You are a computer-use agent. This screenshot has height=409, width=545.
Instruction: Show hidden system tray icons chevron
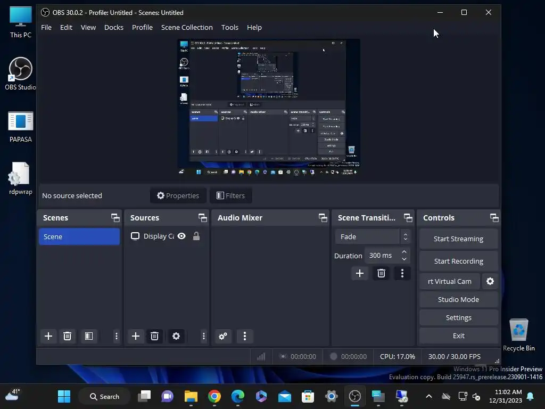429,396
